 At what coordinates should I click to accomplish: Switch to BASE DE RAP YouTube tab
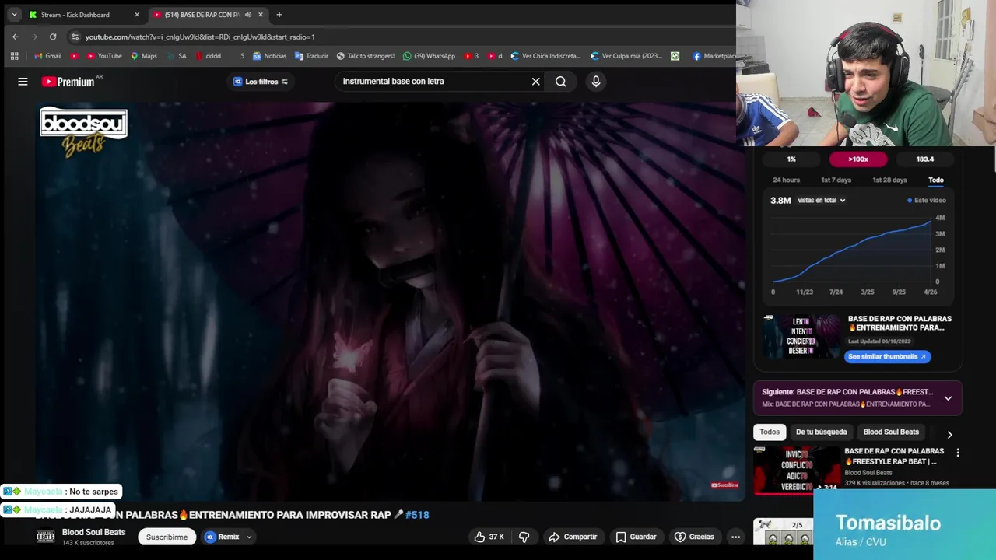(202, 15)
